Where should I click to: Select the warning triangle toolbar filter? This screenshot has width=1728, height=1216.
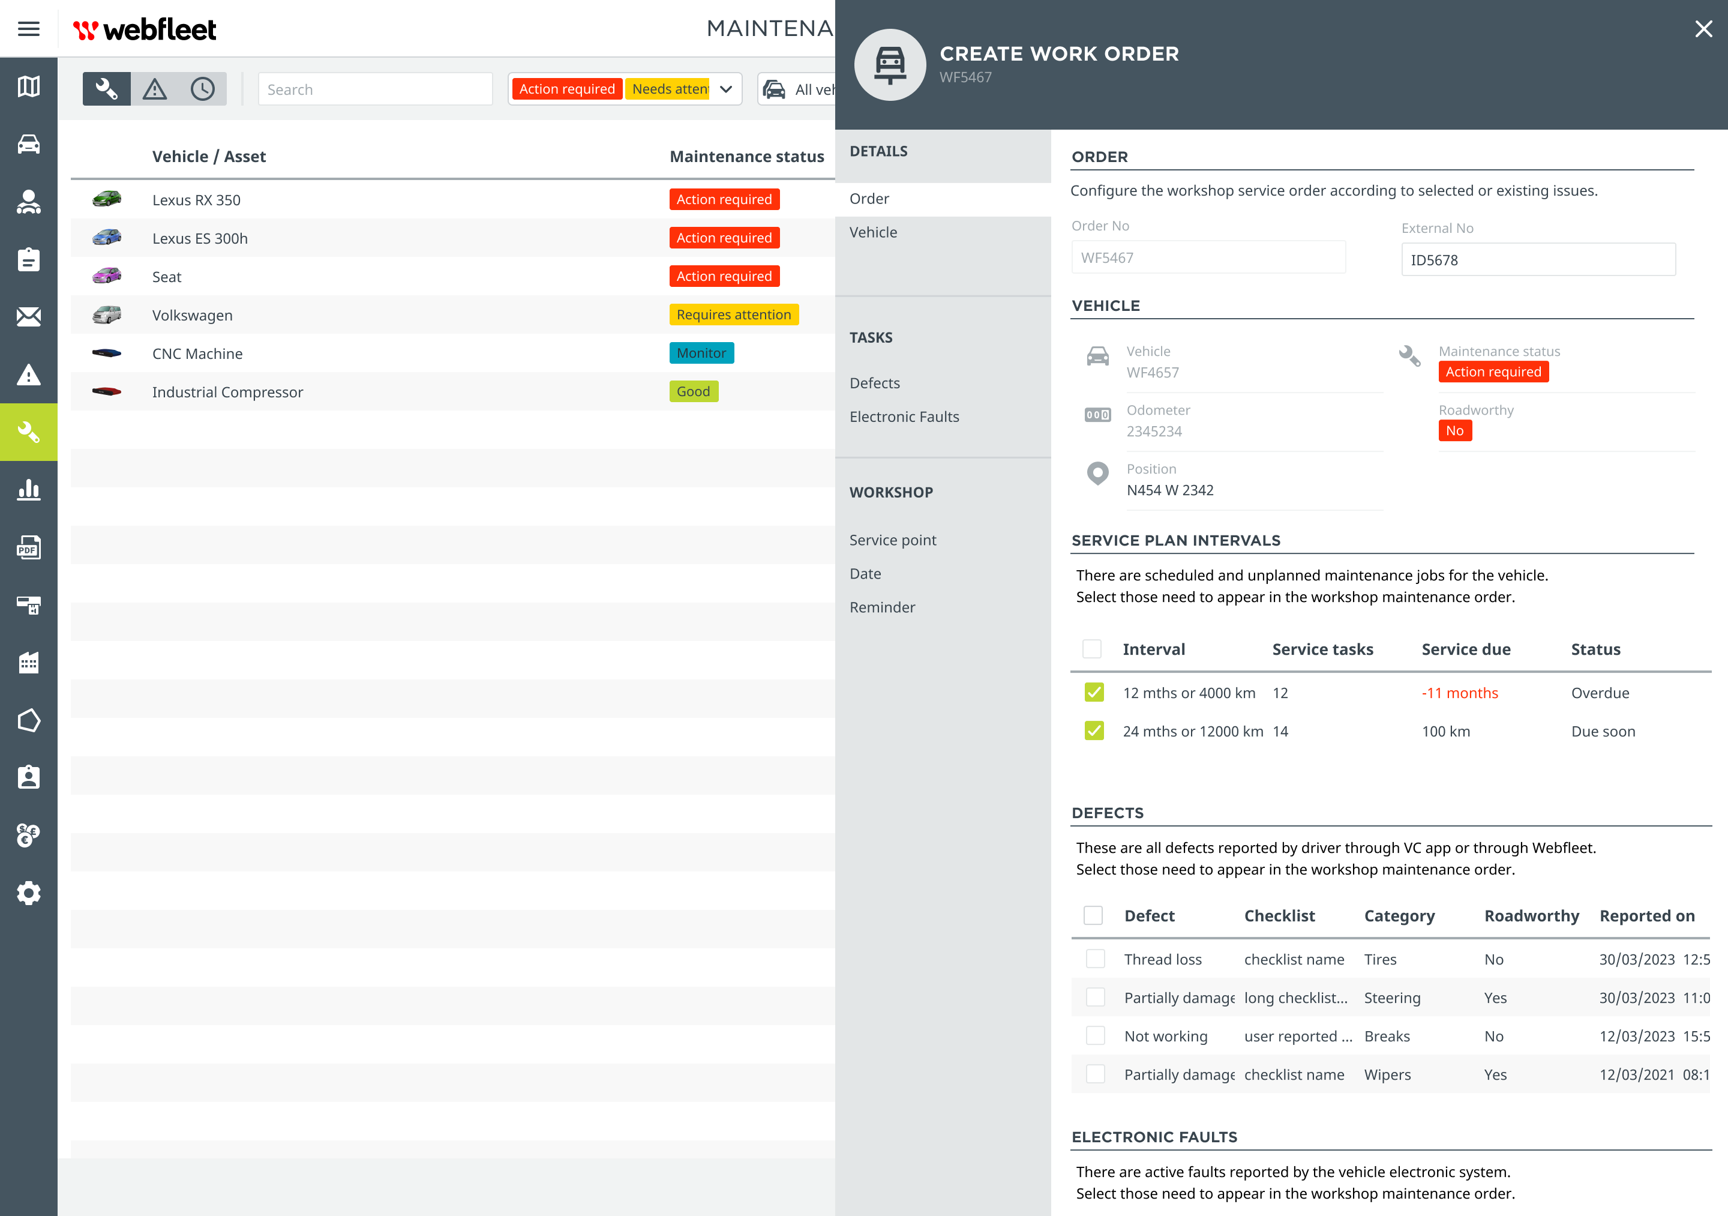click(155, 89)
